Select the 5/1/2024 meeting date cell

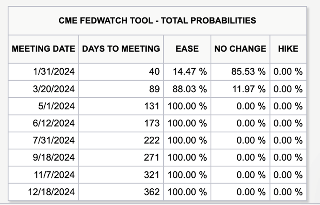[56, 106]
